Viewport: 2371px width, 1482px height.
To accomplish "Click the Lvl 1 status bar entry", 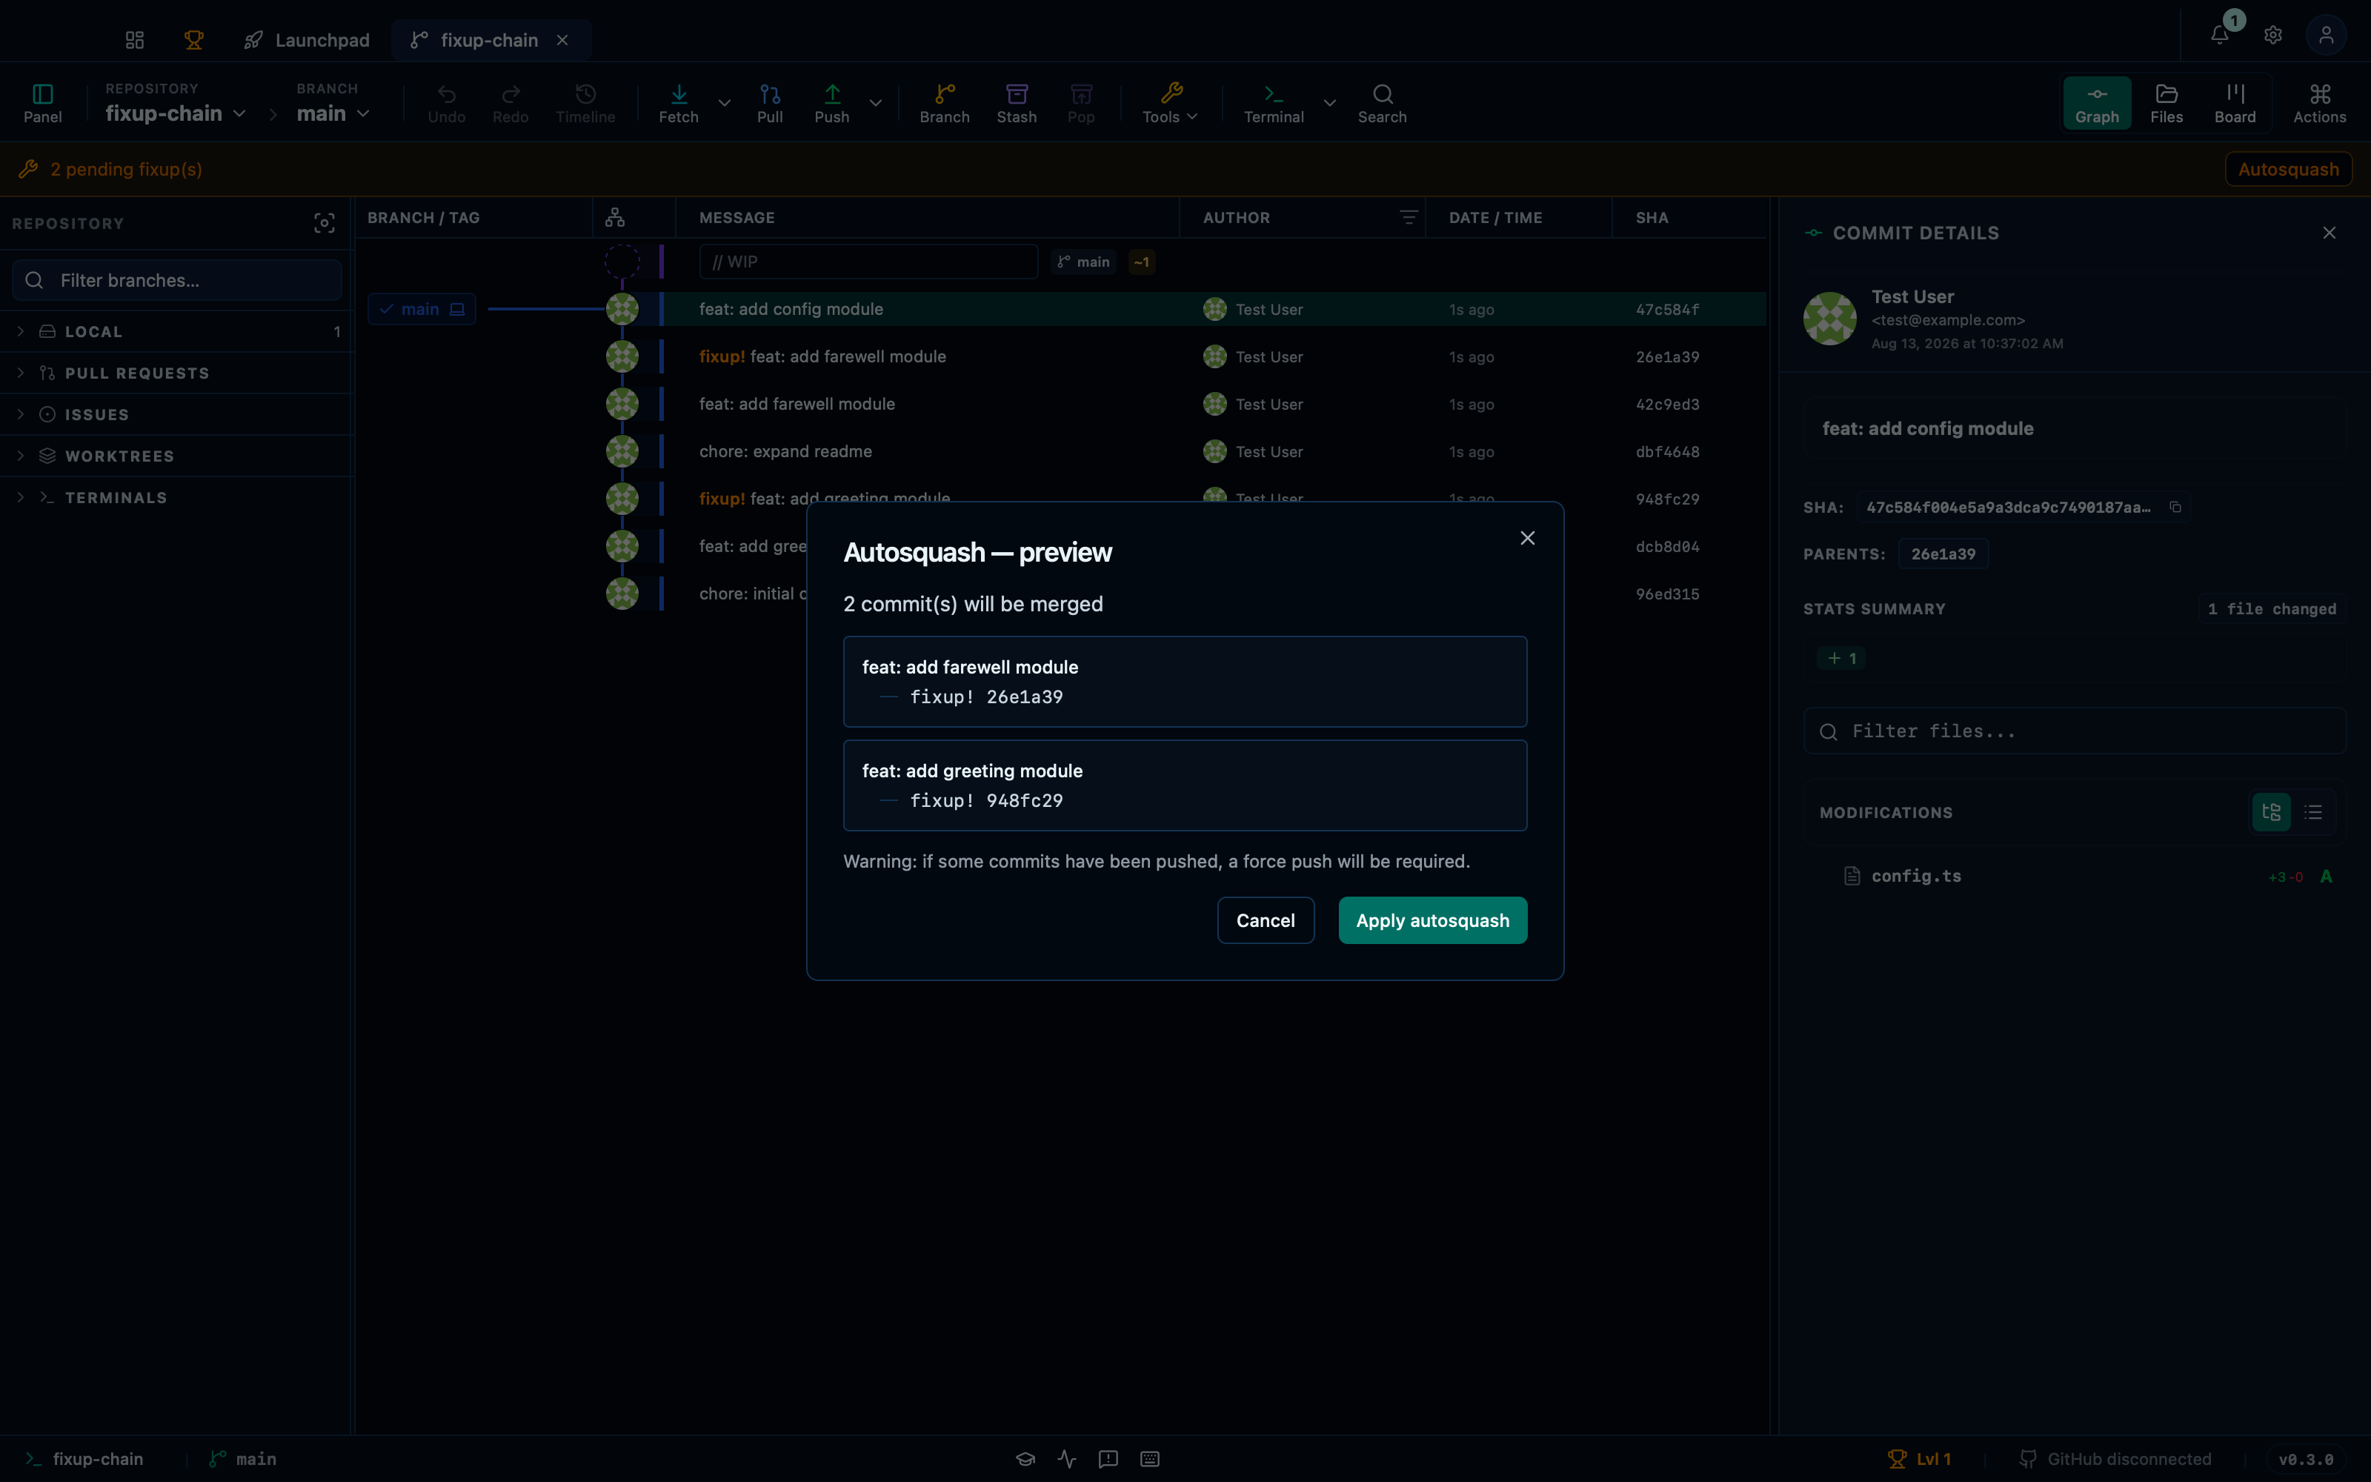I will [x=1919, y=1458].
